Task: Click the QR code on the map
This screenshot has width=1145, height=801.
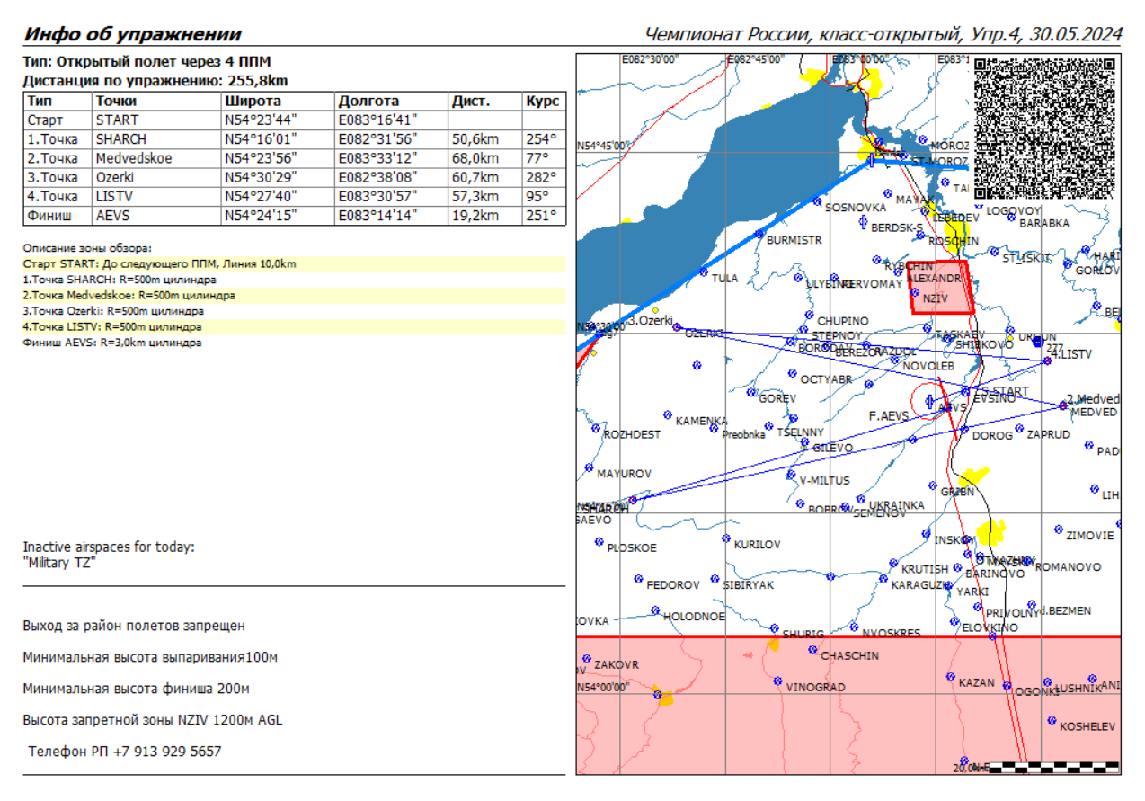Action: 1044,128
